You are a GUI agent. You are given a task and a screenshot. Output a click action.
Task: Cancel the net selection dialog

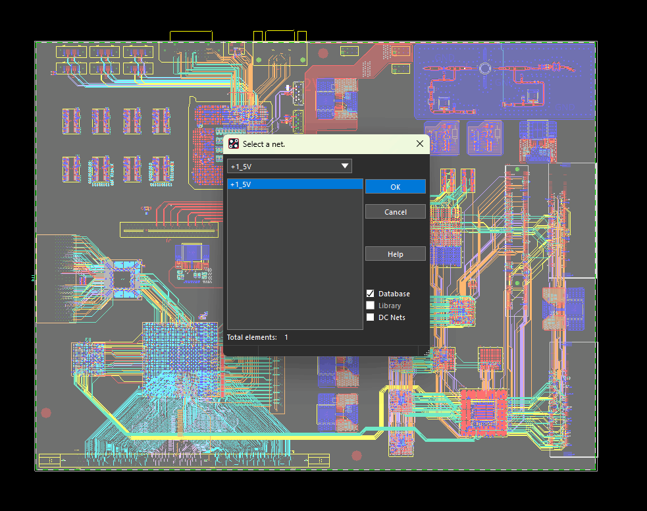[396, 212]
